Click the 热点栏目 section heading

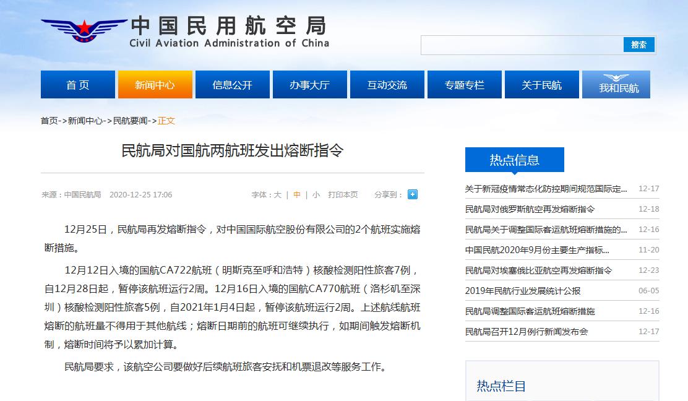click(501, 386)
